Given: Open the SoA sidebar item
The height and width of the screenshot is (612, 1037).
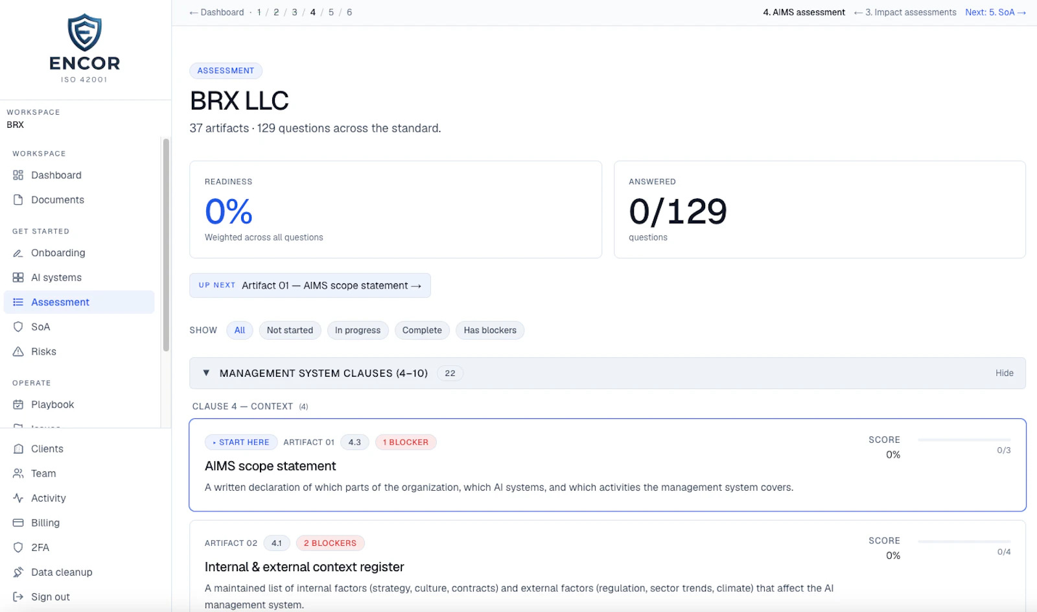Looking at the screenshot, I should point(79,327).
